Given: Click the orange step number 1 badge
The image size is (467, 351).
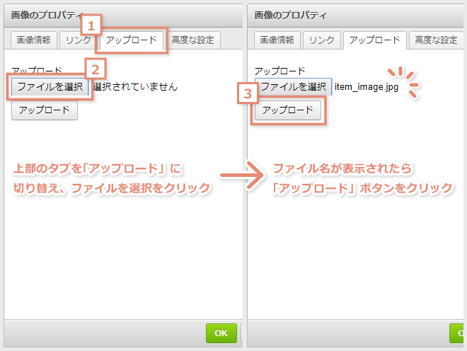Looking at the screenshot, I should point(91,25).
